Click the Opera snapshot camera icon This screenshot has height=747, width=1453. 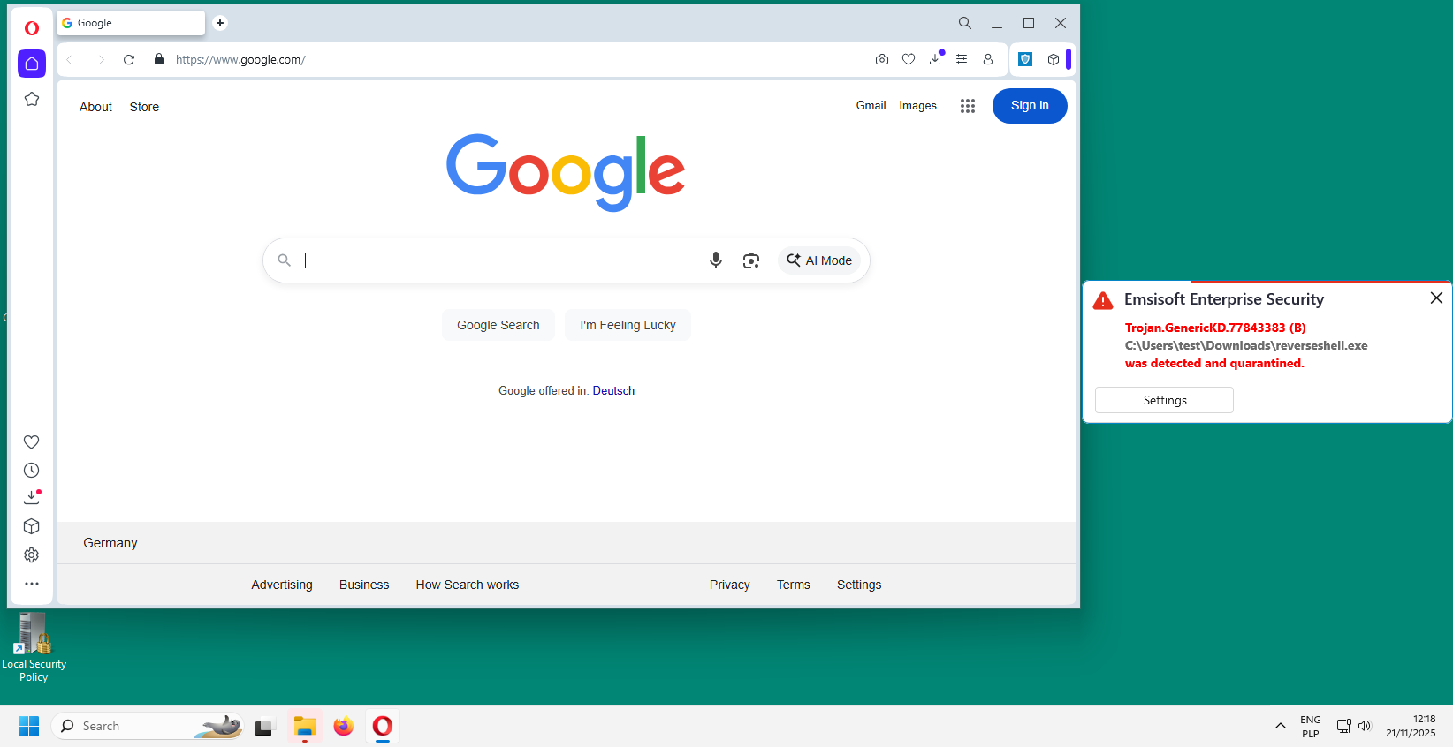coord(881,59)
